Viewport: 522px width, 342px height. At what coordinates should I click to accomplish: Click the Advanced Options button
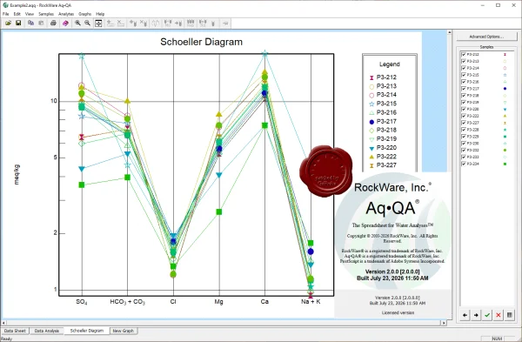[x=486, y=37]
